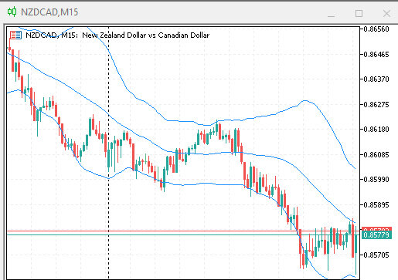
Task: Click the 0.86370 price scale label
Action: coord(376,79)
